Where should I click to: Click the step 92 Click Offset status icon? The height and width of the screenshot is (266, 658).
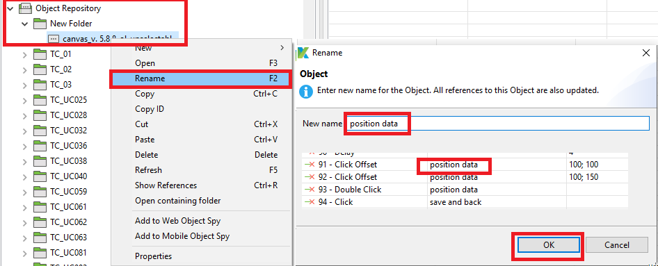(x=310, y=177)
